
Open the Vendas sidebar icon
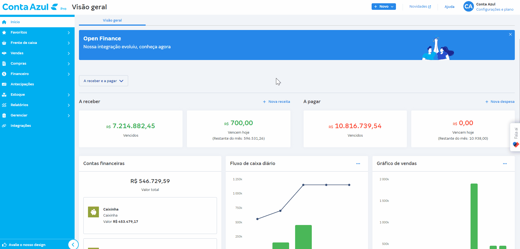[x=4, y=53]
